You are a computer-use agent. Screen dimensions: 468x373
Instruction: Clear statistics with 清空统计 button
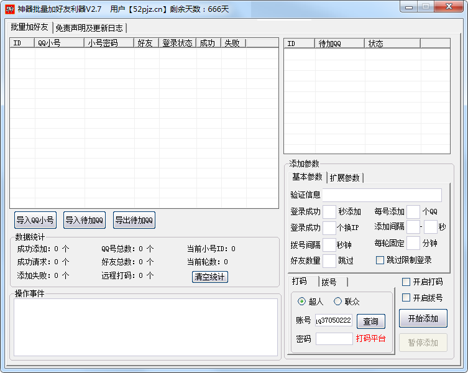coord(210,277)
